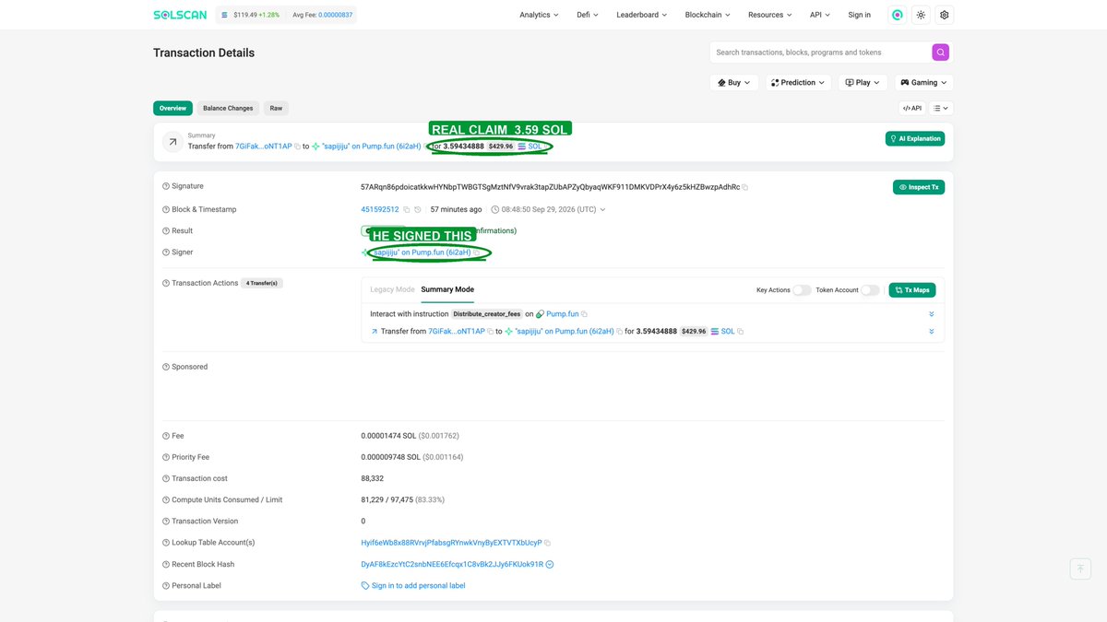
Task: Click the SOL price ticker icon
Action: coord(224,15)
